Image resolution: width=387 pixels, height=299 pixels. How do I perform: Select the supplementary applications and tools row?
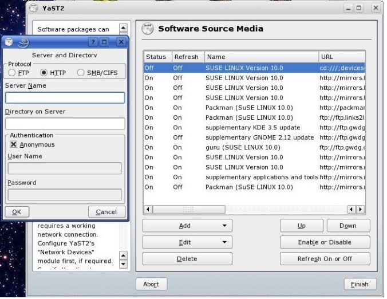point(254,177)
